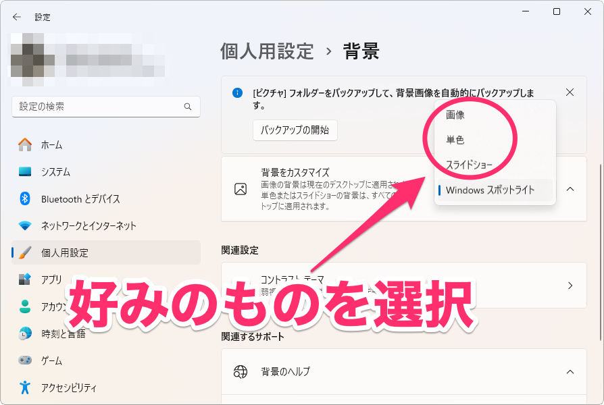Click the アカウント person icon
The height and width of the screenshot is (405, 604).
click(25, 306)
